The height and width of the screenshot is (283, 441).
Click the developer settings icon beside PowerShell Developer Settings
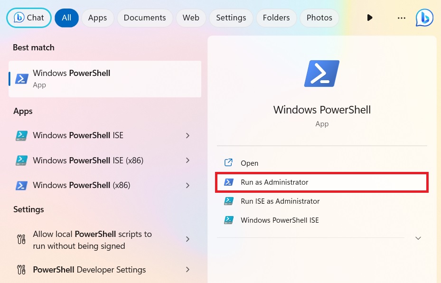[21, 270]
